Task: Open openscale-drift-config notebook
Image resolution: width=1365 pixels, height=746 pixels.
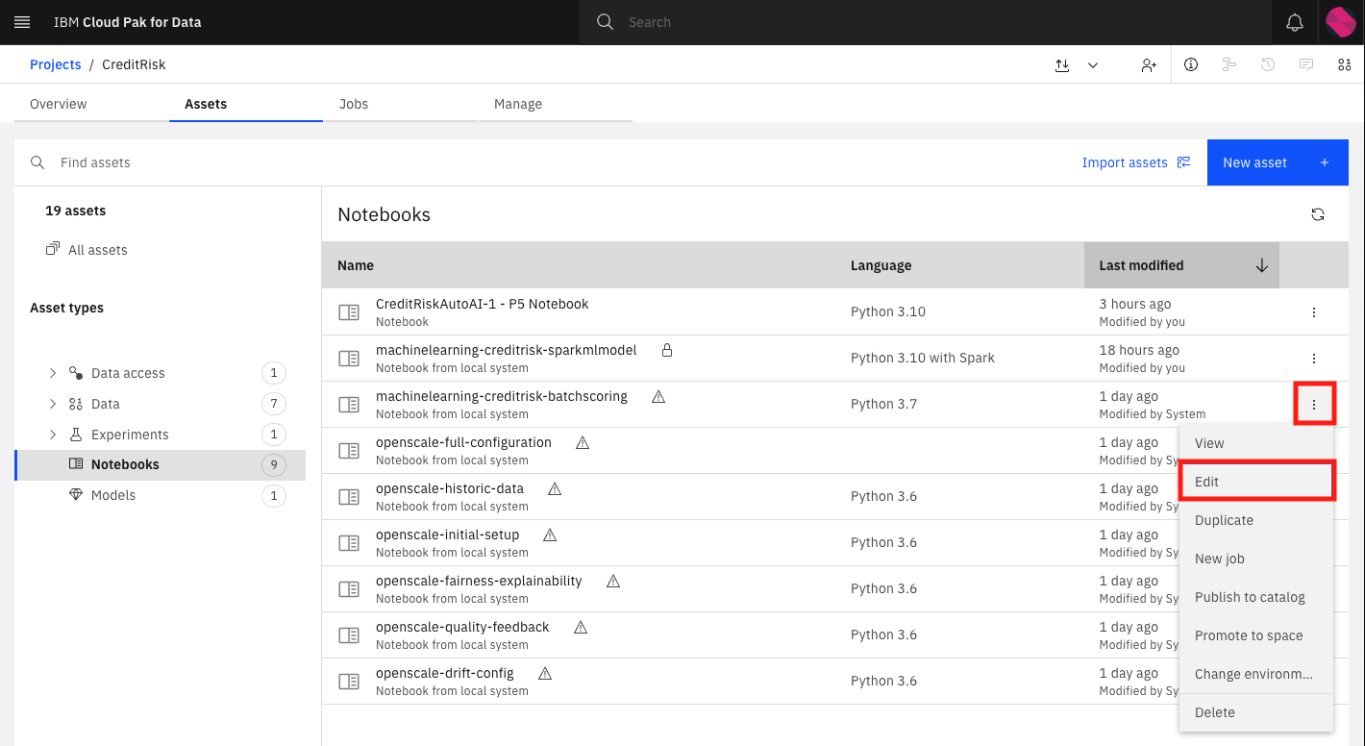Action: (445, 673)
